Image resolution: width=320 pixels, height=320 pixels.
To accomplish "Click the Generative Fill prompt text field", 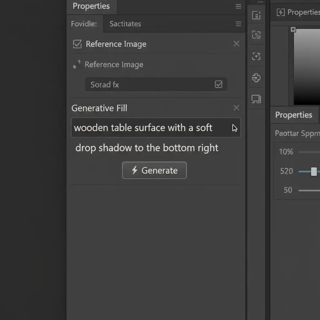I will pos(150,127).
